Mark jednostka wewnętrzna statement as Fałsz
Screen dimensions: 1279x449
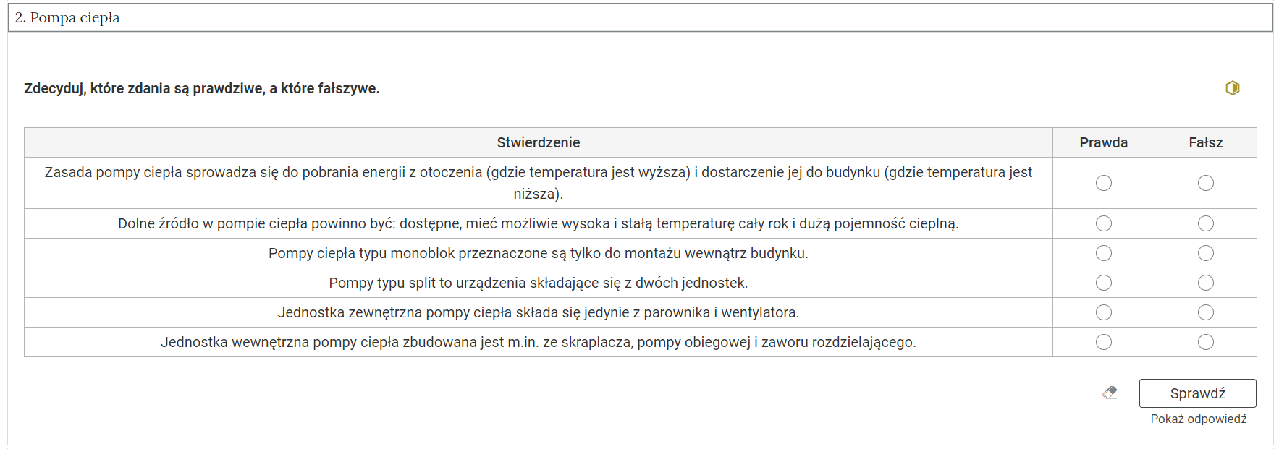tap(1205, 342)
